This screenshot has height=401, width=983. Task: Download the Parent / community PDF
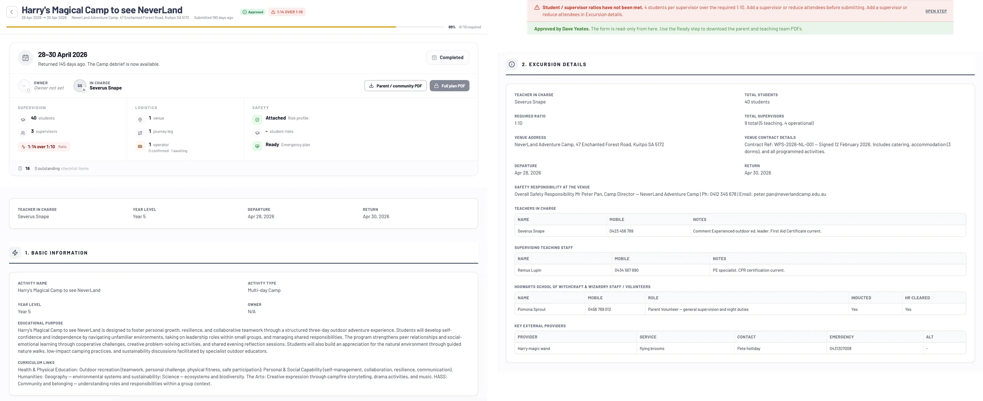(x=395, y=86)
